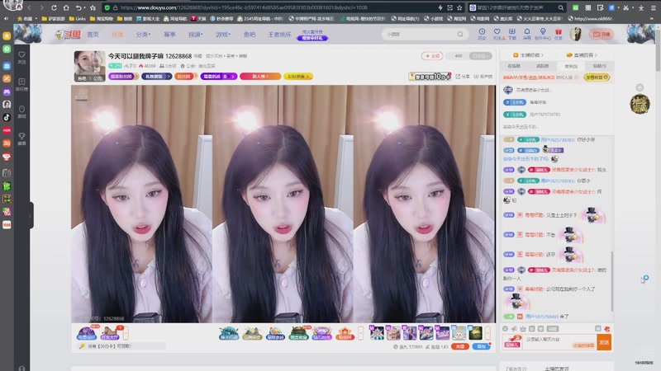Image resolution: width=661 pixels, height=371 pixels.
Task: Switch to the fourth chat panel tab
Action: 599,66
